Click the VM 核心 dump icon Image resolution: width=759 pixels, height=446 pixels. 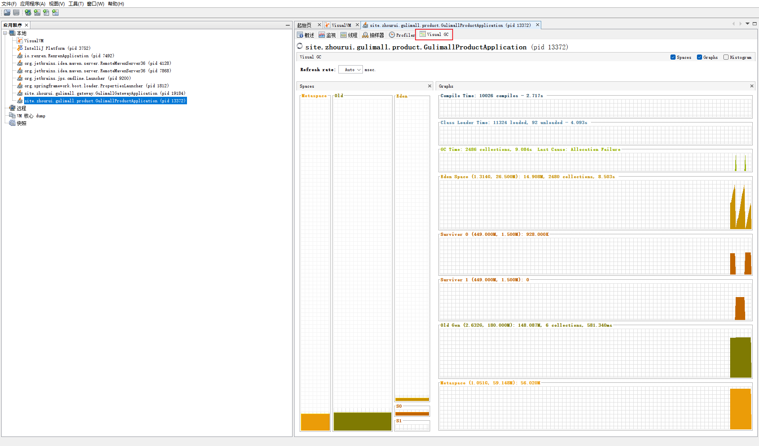pyautogui.click(x=12, y=116)
